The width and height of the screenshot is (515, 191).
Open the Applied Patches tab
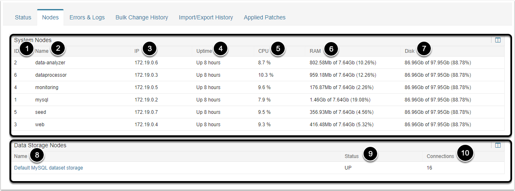pos(265,17)
